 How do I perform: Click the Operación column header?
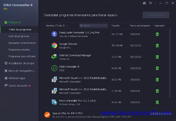pos(159,26)
